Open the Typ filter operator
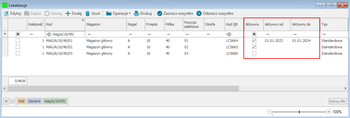 coord(324,35)
